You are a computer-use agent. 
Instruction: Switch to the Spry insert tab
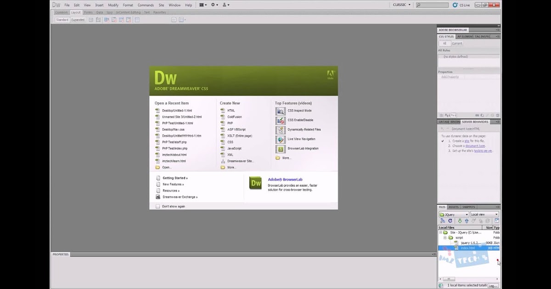pos(110,12)
